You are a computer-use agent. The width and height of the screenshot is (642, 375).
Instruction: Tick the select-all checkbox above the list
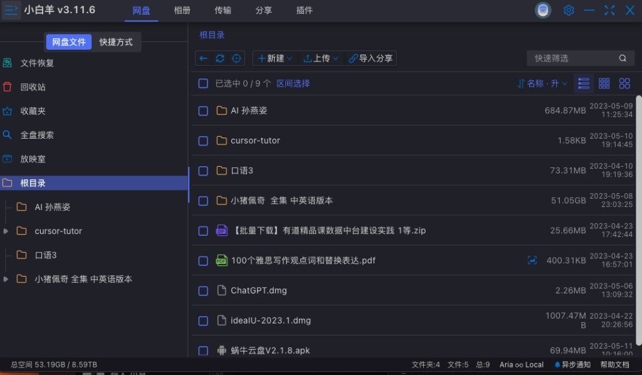[x=203, y=83]
